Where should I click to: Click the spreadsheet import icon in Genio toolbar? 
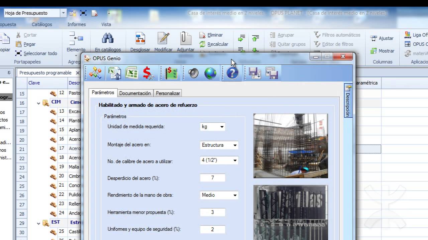[x=114, y=73]
